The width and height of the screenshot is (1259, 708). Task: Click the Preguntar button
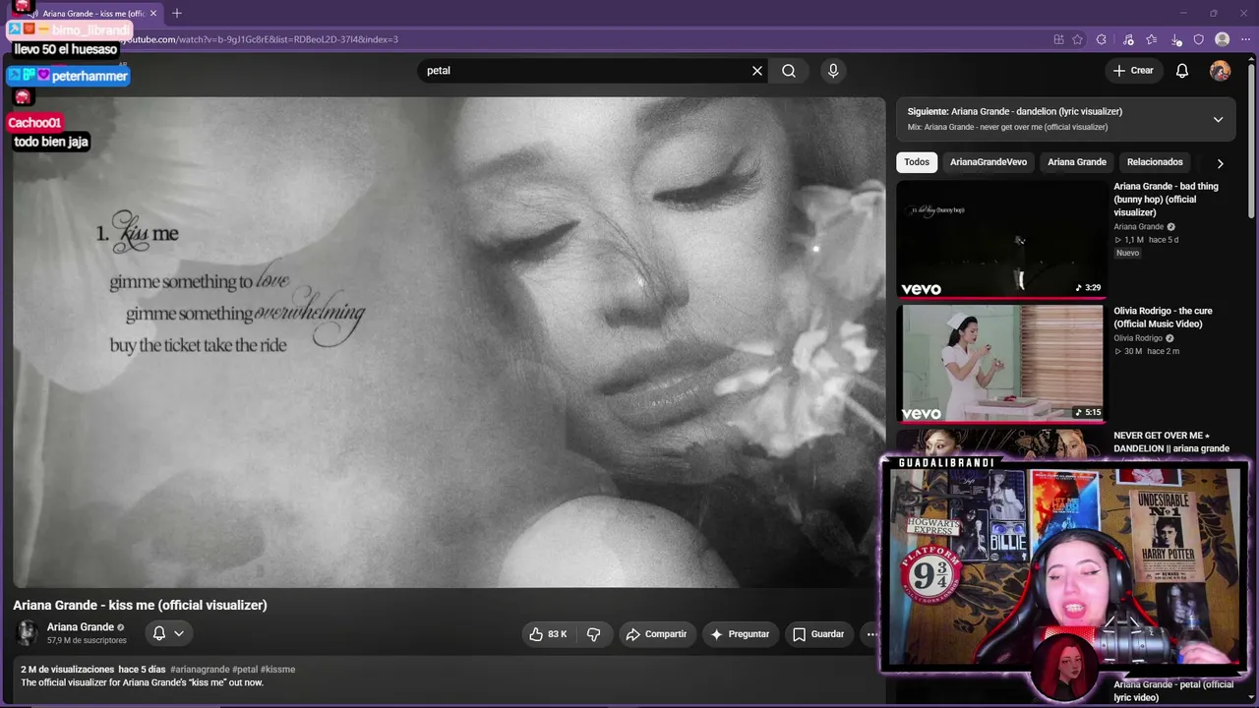(740, 634)
